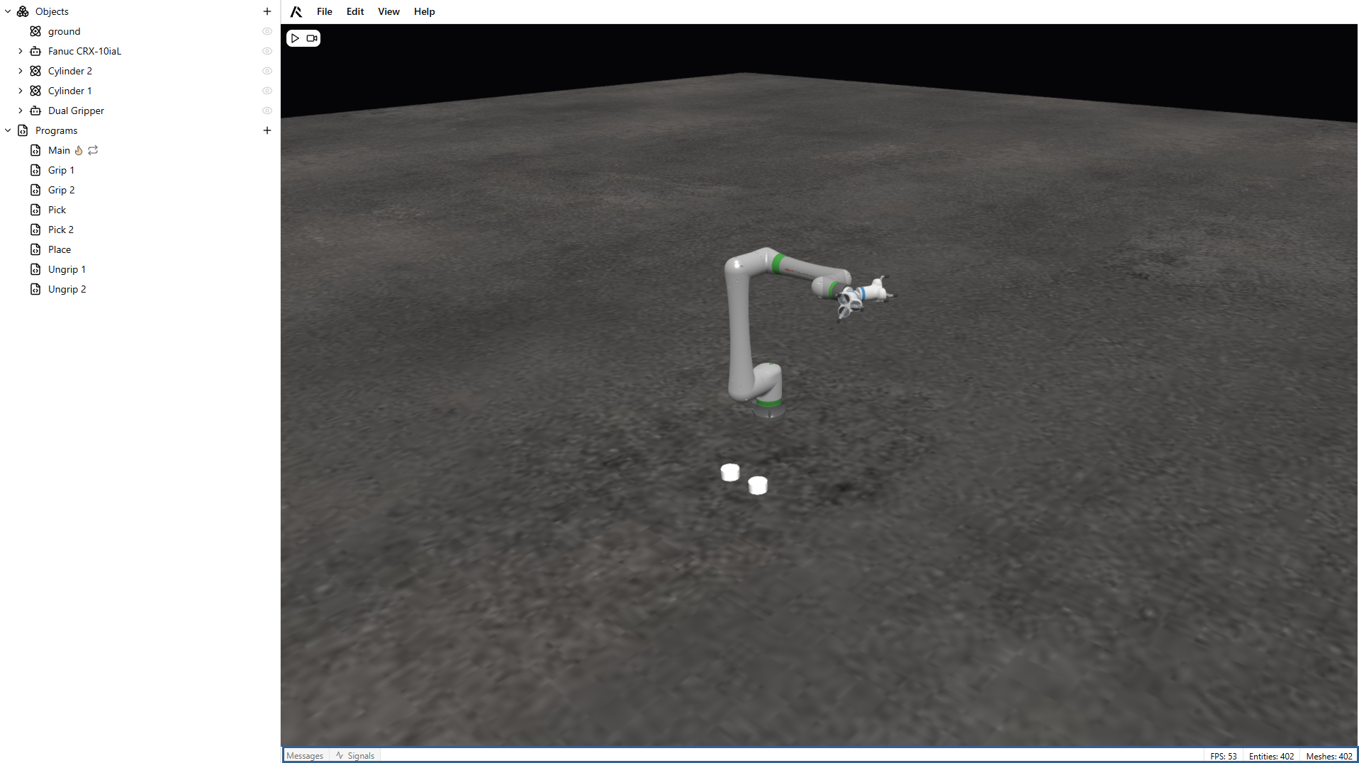The height and width of the screenshot is (763, 1359).
Task: Hide the Fanuc CRX-10iaL robot
Action: click(267, 51)
